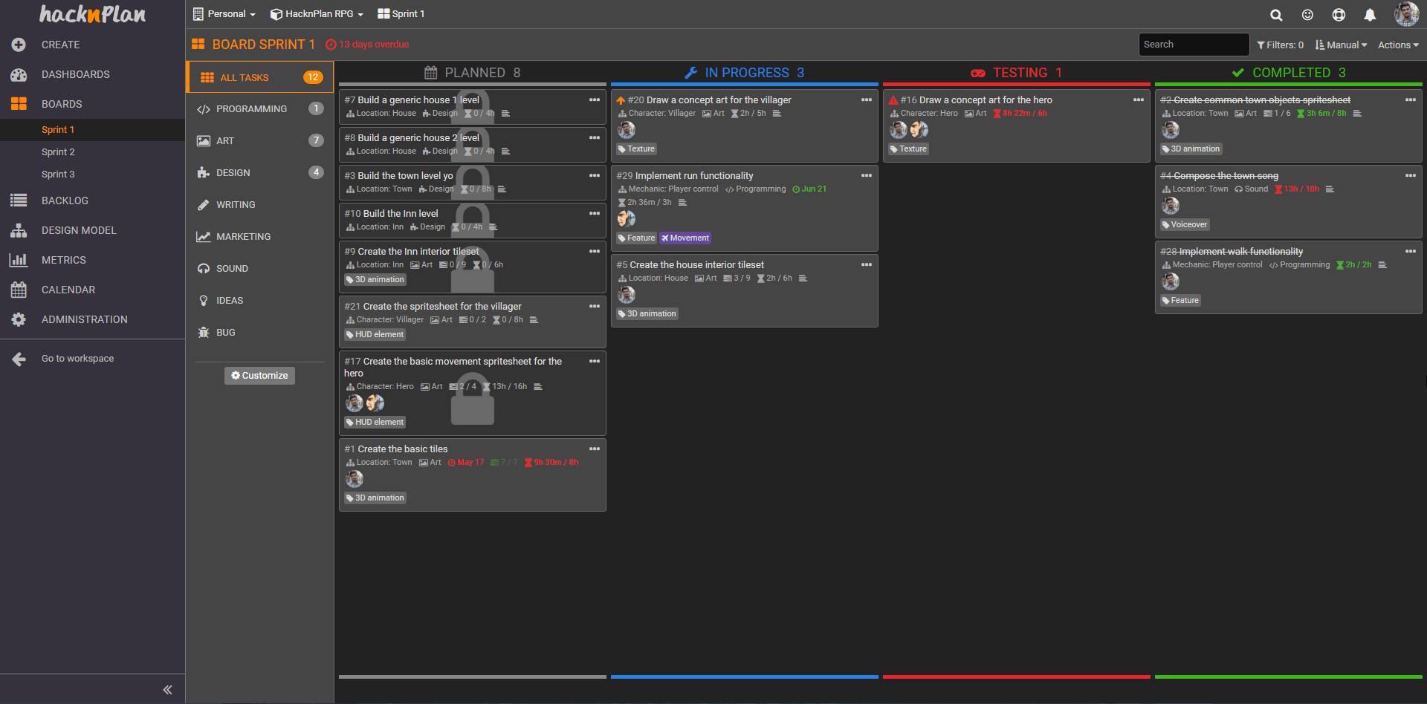This screenshot has height=704, width=1427.
Task: Click the Search input field
Action: point(1193,44)
